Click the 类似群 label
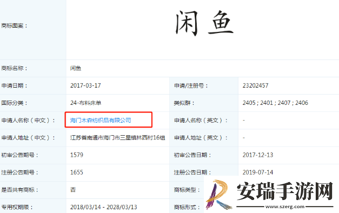Screen dimensions: 339x213 click(x=184, y=103)
